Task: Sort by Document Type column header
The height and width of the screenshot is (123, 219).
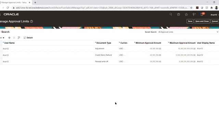Action: click(x=104, y=43)
